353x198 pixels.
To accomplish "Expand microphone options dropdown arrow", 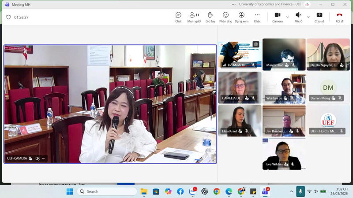I will coord(308,17).
